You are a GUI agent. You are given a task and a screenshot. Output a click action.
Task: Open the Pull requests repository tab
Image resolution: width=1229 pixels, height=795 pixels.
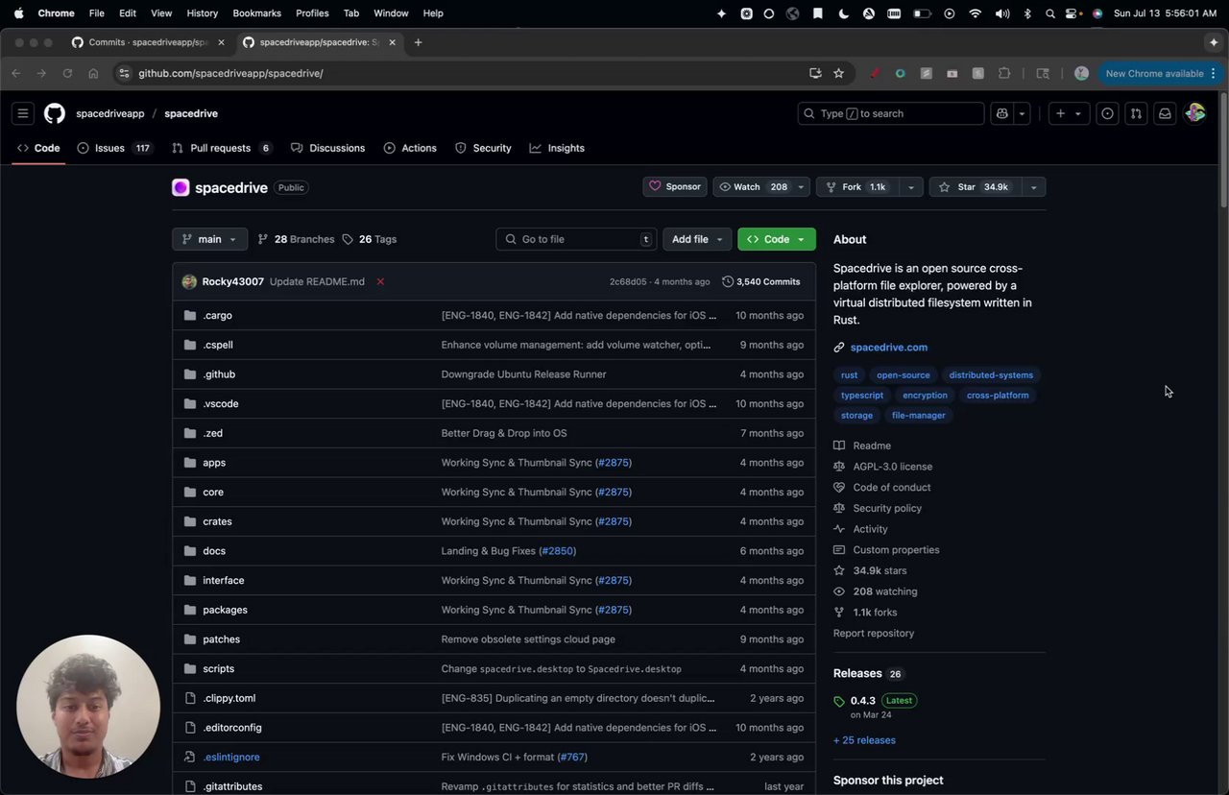click(x=222, y=148)
